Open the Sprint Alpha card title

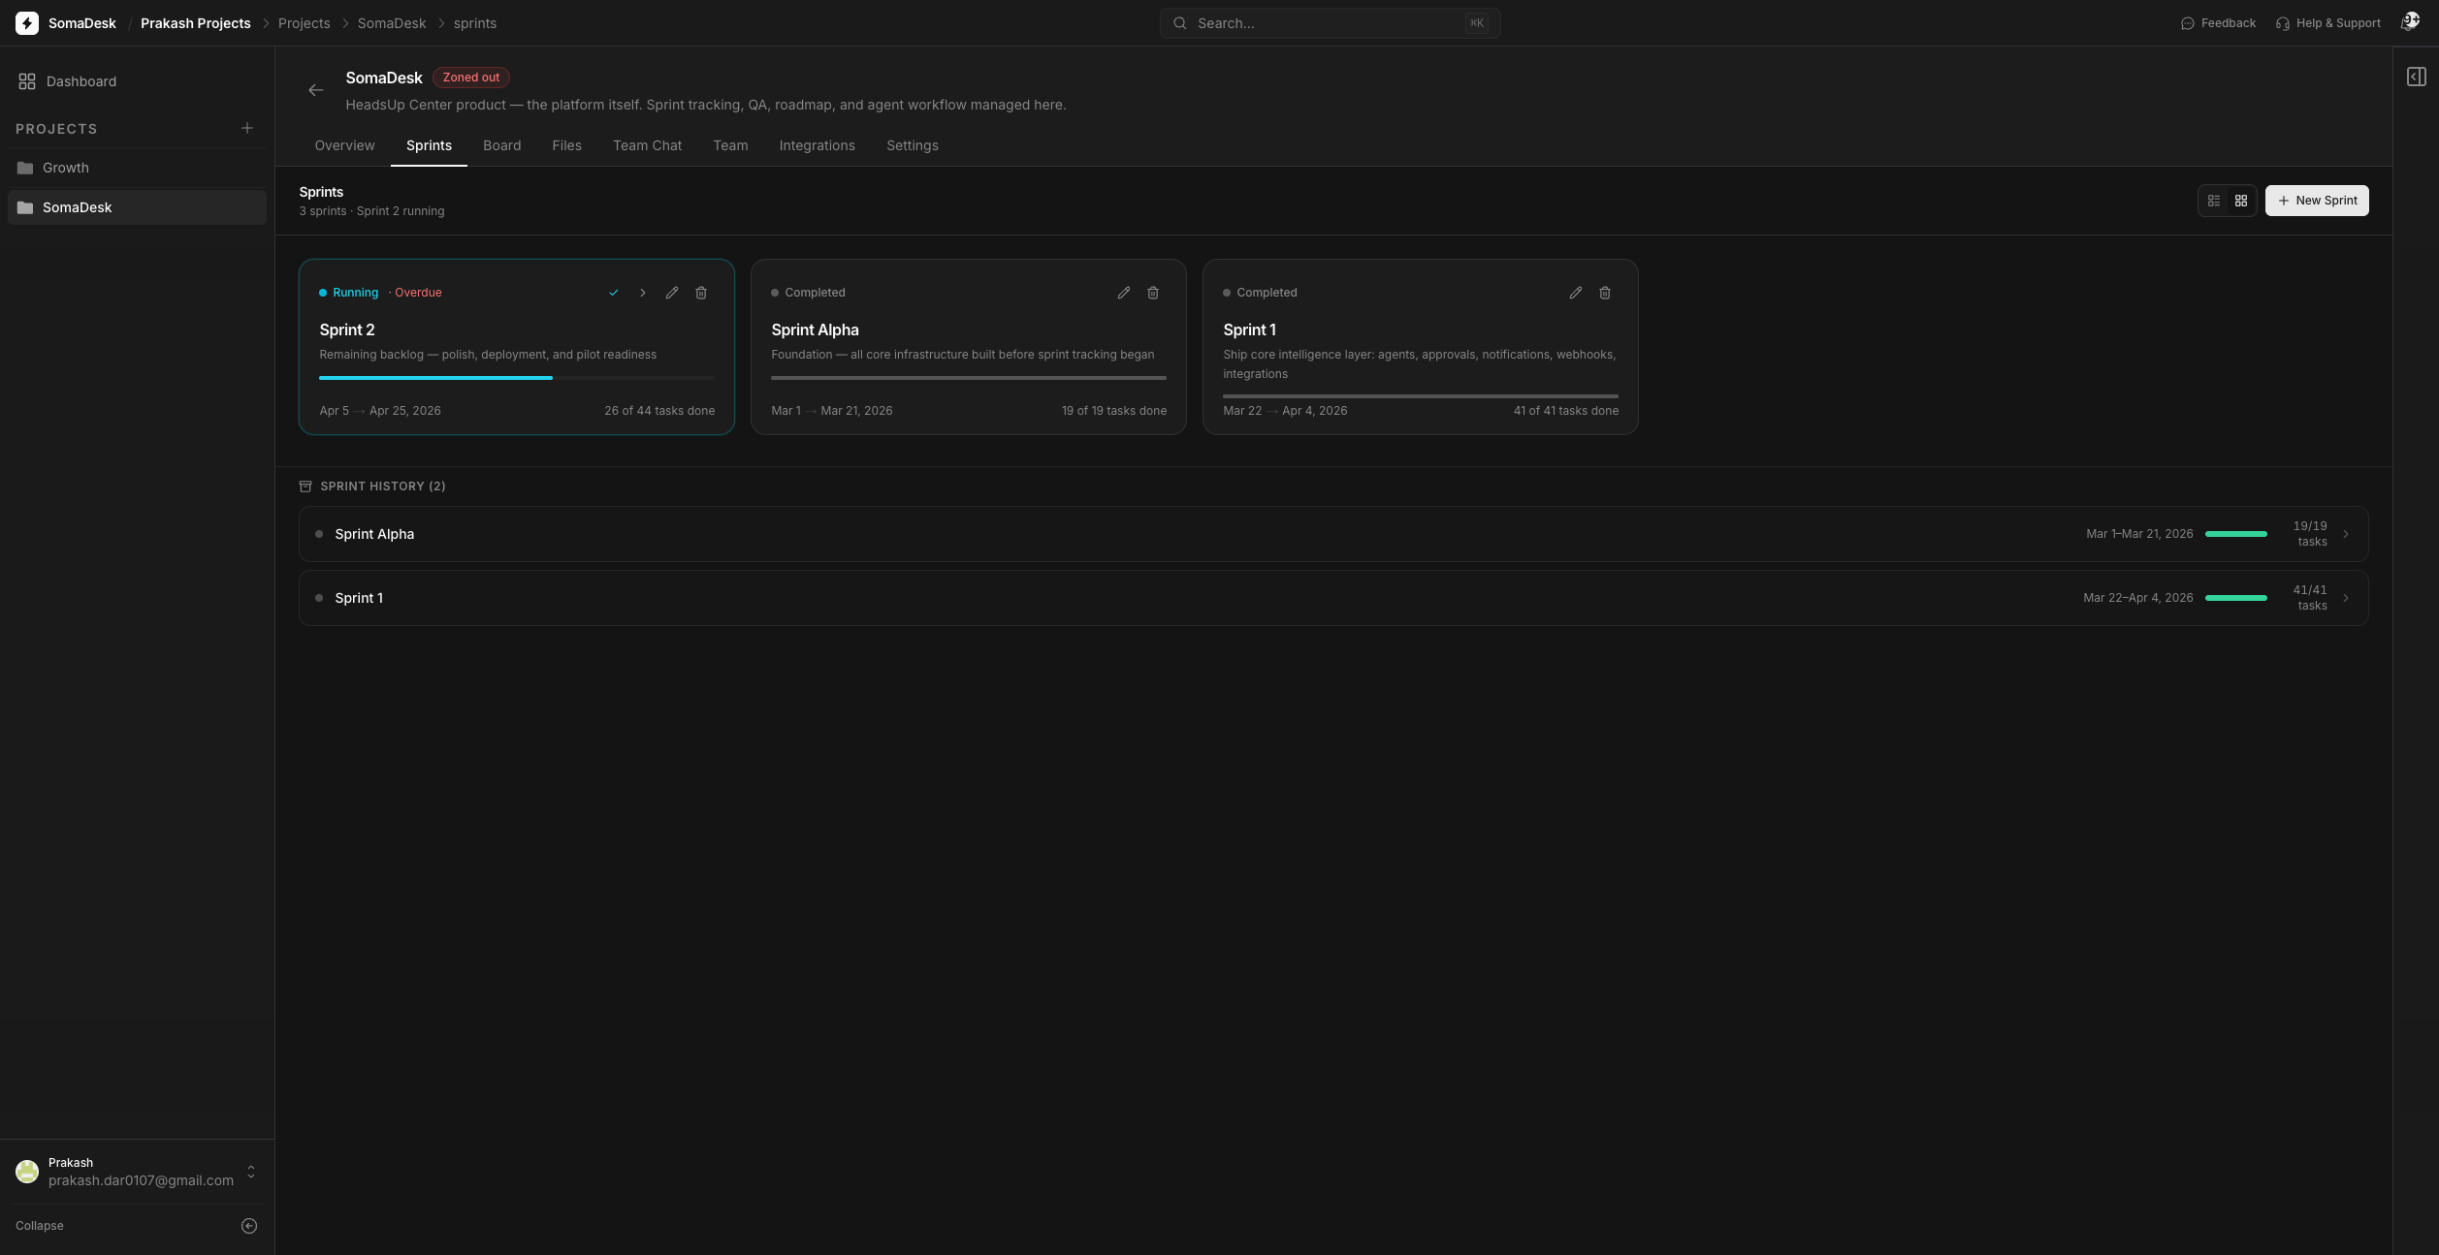click(815, 329)
